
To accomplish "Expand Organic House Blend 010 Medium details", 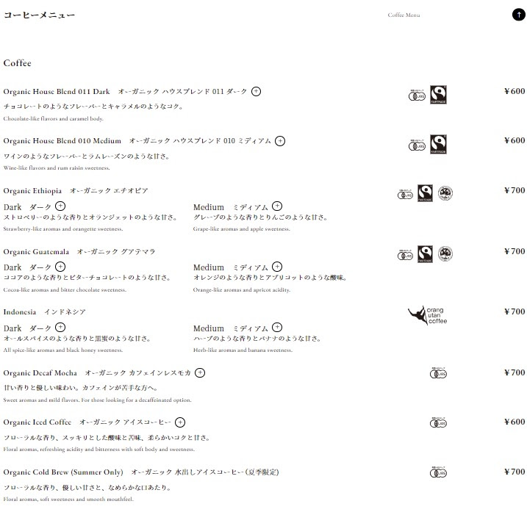I will pos(280,141).
